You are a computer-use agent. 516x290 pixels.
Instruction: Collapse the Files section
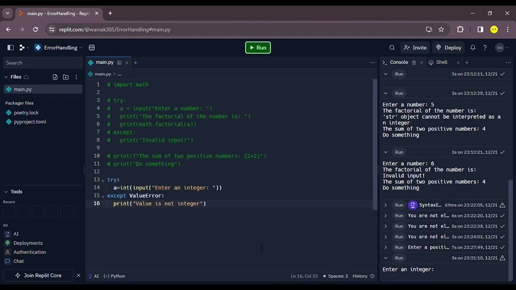coord(6,77)
